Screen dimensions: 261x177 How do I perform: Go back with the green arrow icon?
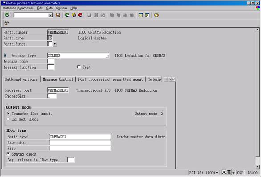pyautogui.click(x=67, y=15)
